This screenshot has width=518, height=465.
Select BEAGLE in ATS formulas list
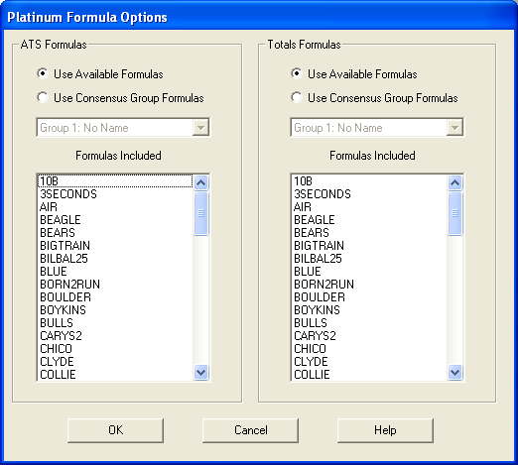pyautogui.click(x=115, y=220)
